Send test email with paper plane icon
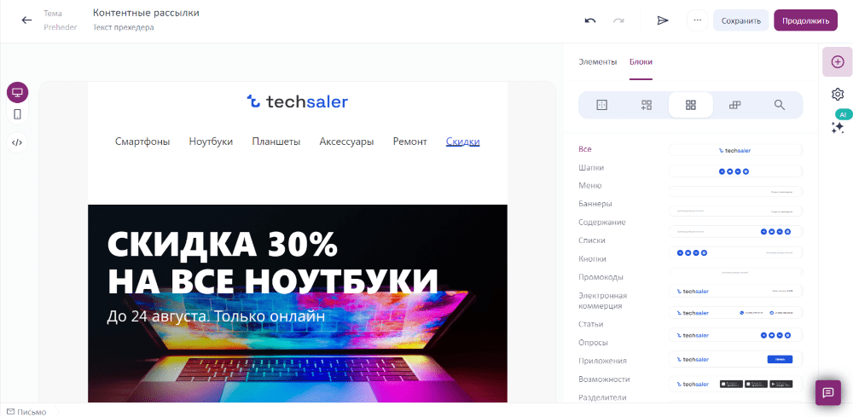Image resolution: width=853 pixels, height=417 pixels. click(662, 20)
